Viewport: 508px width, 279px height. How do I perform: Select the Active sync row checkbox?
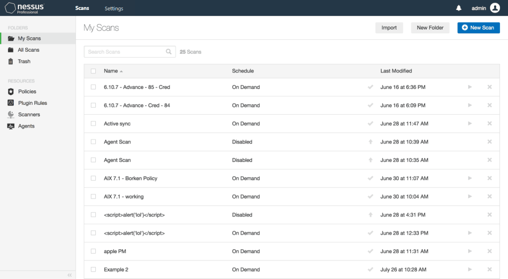pos(93,124)
